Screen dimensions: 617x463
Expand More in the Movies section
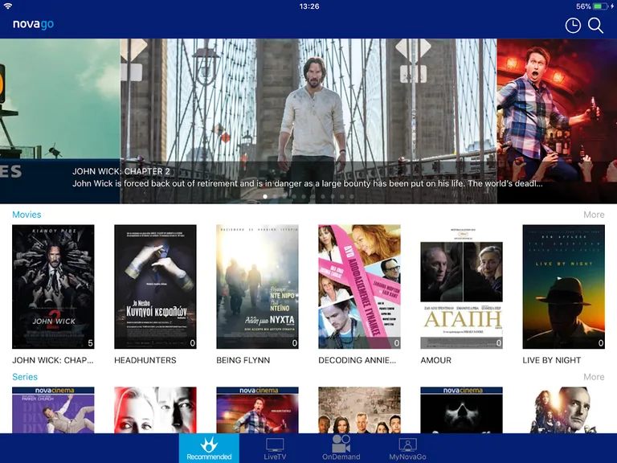pos(594,215)
